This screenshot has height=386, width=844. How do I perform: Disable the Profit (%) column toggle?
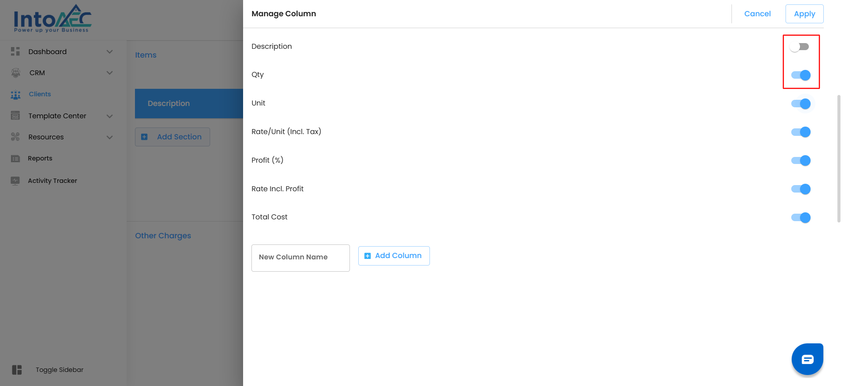click(800, 160)
